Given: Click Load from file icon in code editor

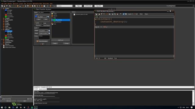Looking at the screenshot, I should [x=99, y=14].
